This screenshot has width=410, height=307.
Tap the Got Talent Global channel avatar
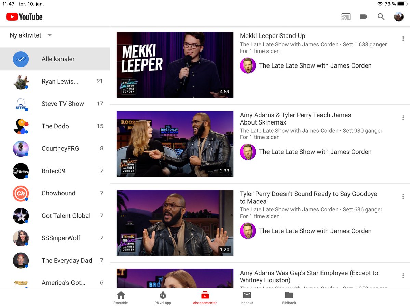[21, 216]
